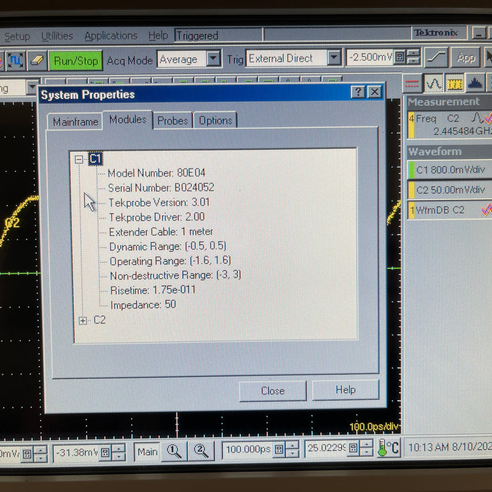Open the keypad icon beside the trigger level
The height and width of the screenshot is (492, 492).
(x=399, y=57)
